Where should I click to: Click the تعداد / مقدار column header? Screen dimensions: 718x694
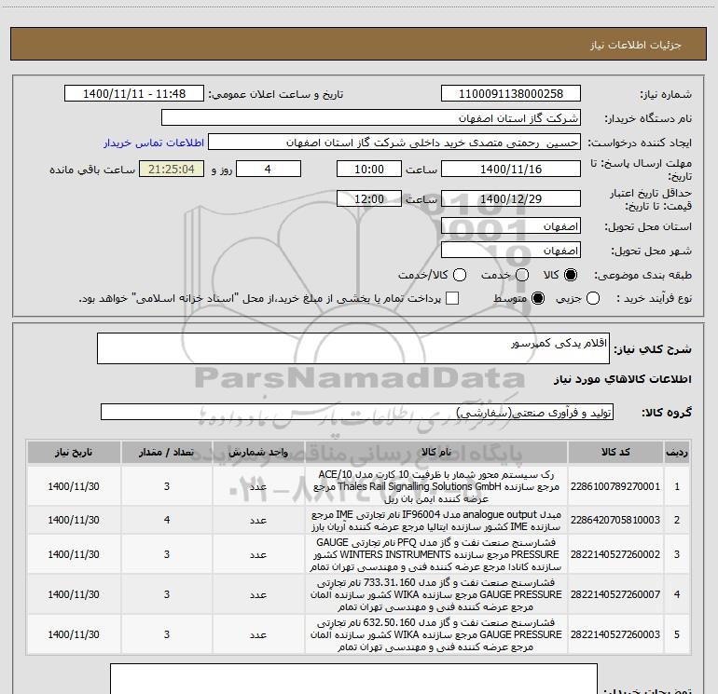(x=167, y=453)
